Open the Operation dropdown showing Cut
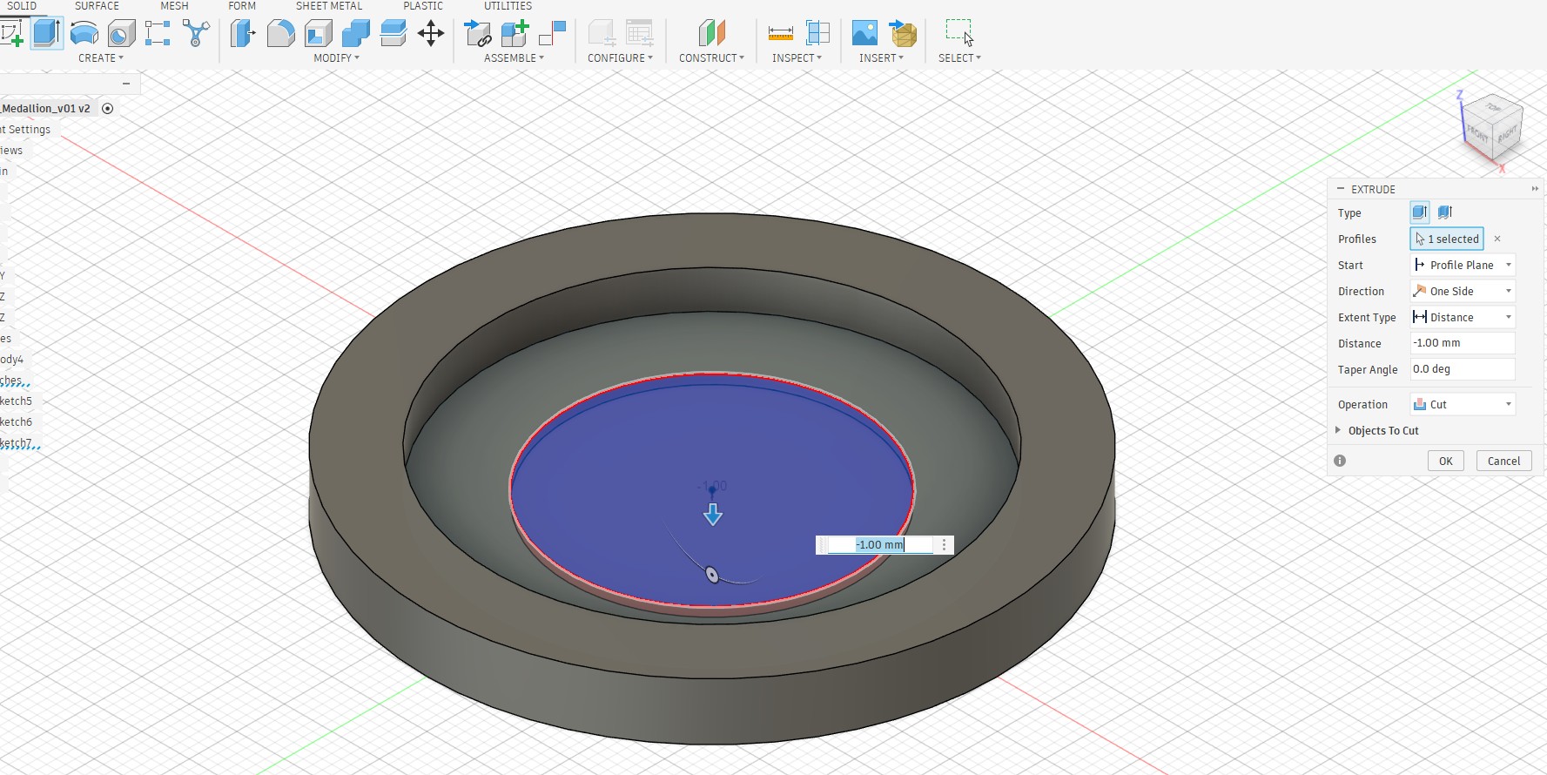 1463,404
